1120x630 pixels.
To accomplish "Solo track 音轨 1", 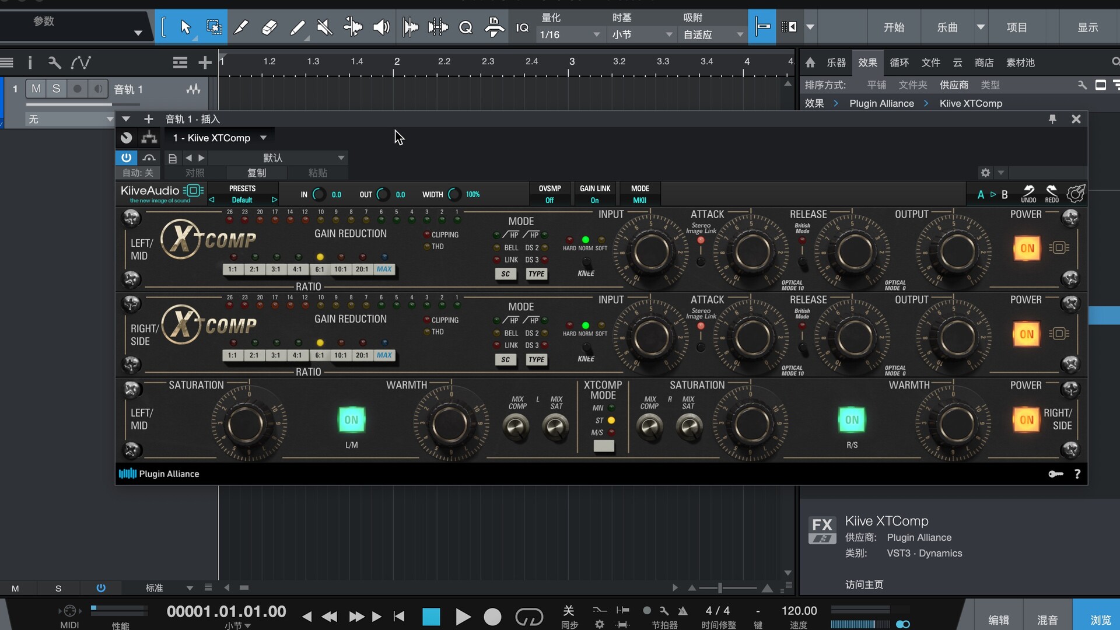I will coord(56,89).
